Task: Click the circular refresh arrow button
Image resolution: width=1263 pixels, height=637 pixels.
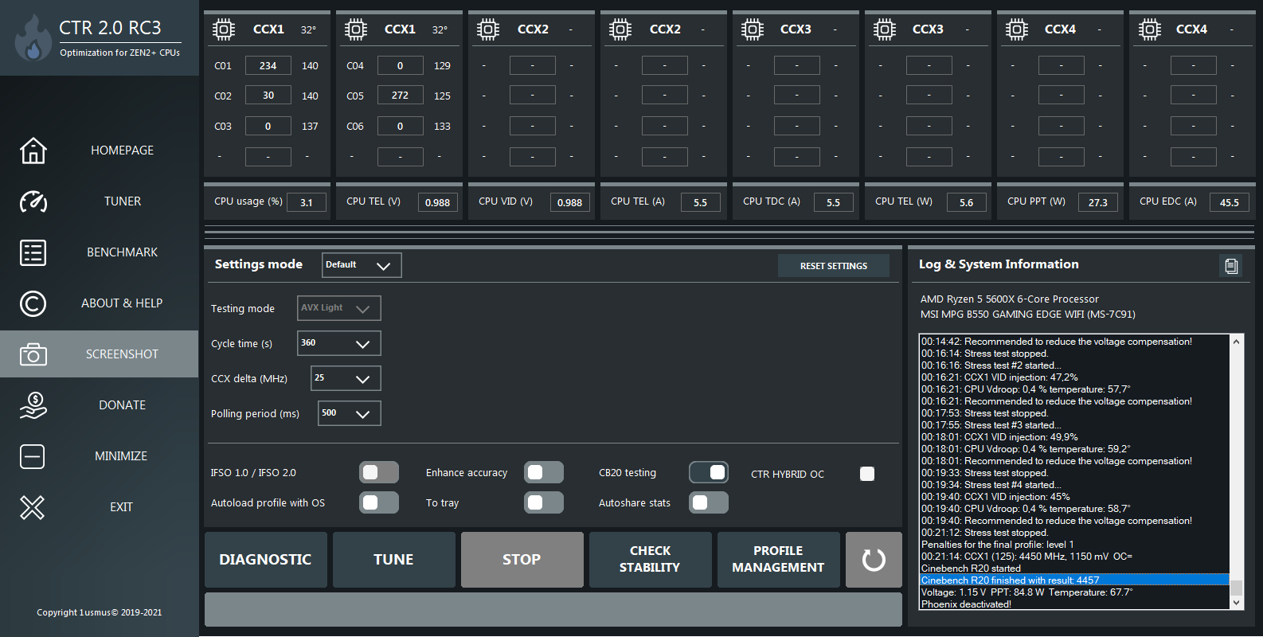Action: [874, 560]
